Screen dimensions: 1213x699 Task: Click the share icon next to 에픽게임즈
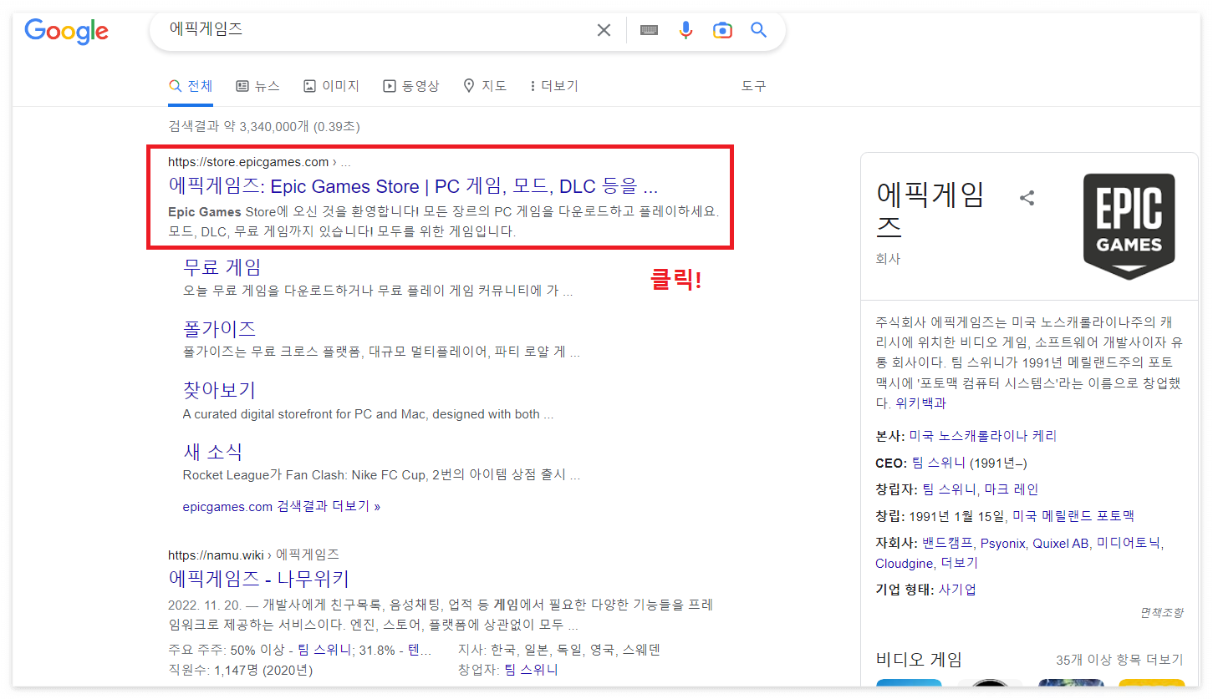click(x=1027, y=198)
